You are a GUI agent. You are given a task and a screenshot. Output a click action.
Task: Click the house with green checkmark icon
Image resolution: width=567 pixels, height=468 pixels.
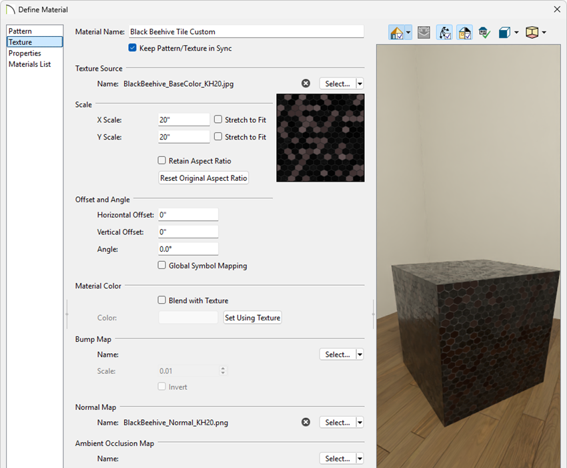[x=484, y=32]
